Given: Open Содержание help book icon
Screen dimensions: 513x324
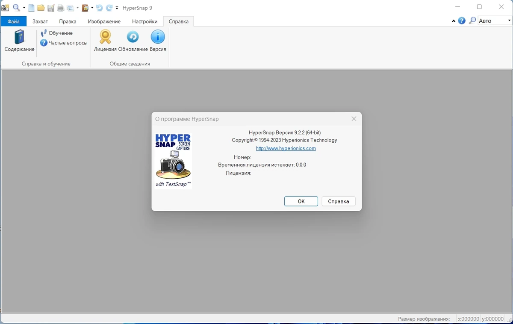Looking at the screenshot, I should pos(20,41).
